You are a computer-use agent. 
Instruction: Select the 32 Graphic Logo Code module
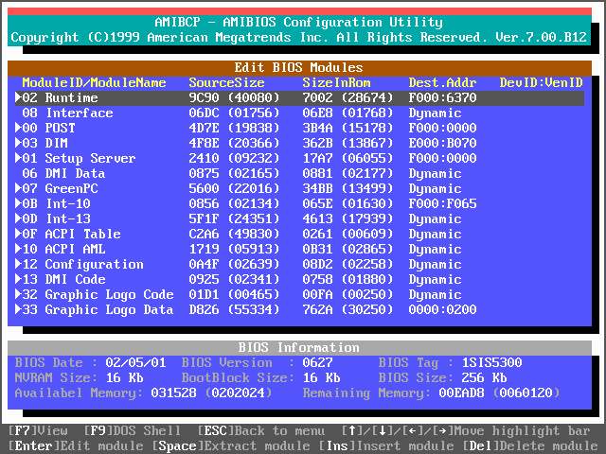point(299,294)
